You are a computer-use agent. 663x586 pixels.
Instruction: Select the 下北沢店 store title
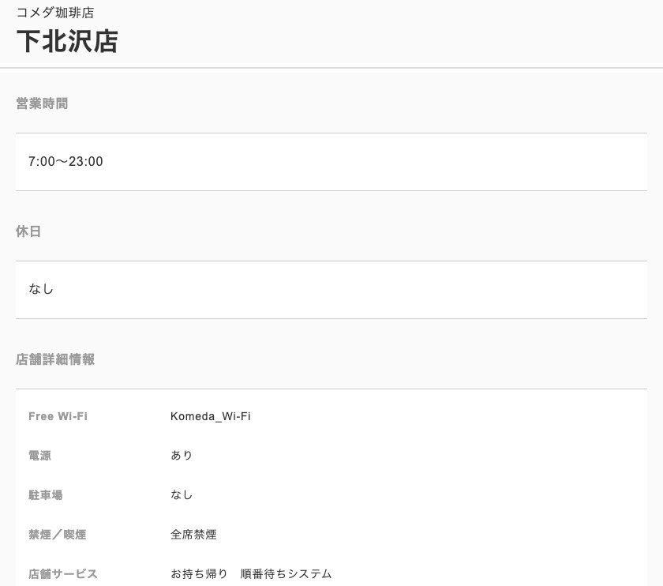point(67,42)
